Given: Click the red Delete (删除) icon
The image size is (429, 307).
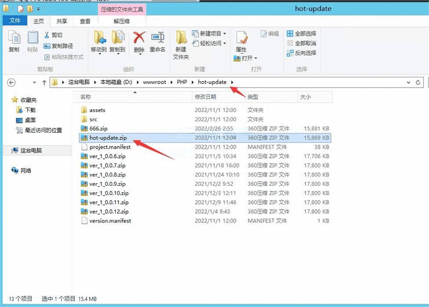Looking at the screenshot, I should pyautogui.click(x=139, y=37).
